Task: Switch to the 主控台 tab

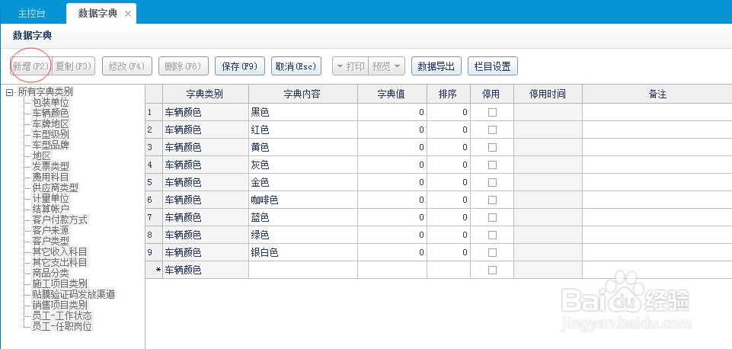Action: [32, 13]
